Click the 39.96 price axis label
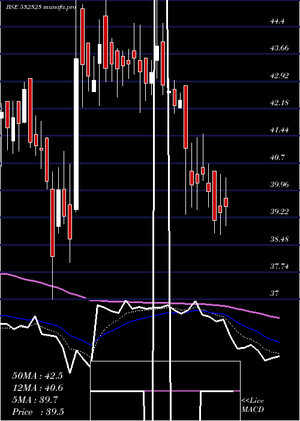The image size is (300, 421). click(280, 185)
